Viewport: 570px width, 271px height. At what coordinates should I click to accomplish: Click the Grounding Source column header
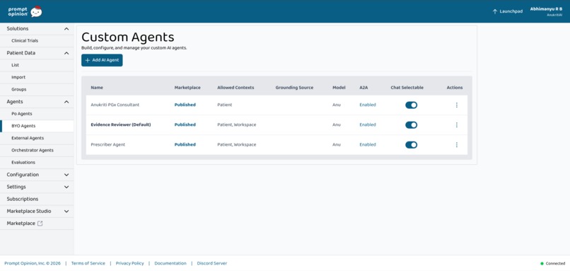pos(294,88)
